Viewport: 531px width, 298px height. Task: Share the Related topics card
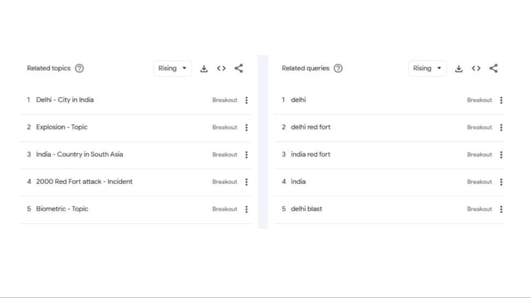(239, 68)
